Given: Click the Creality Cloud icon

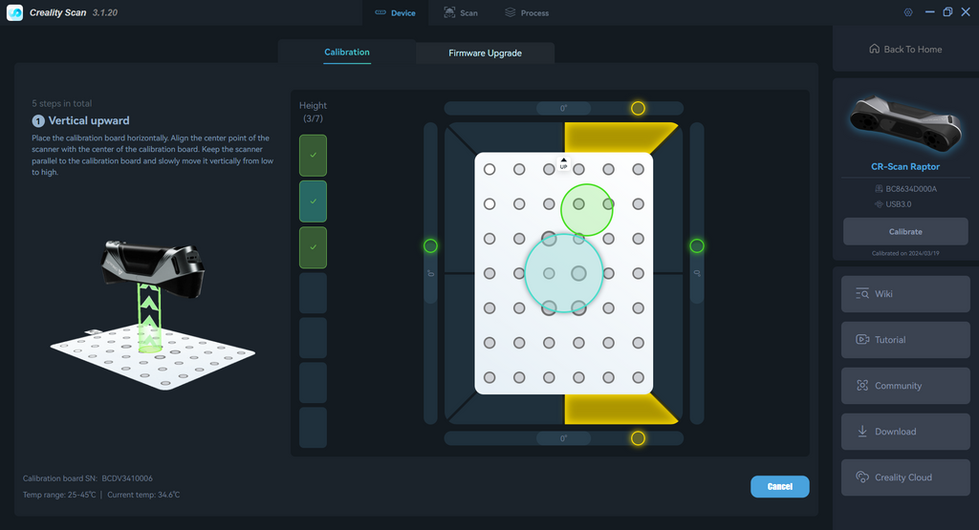Looking at the screenshot, I should (x=862, y=477).
